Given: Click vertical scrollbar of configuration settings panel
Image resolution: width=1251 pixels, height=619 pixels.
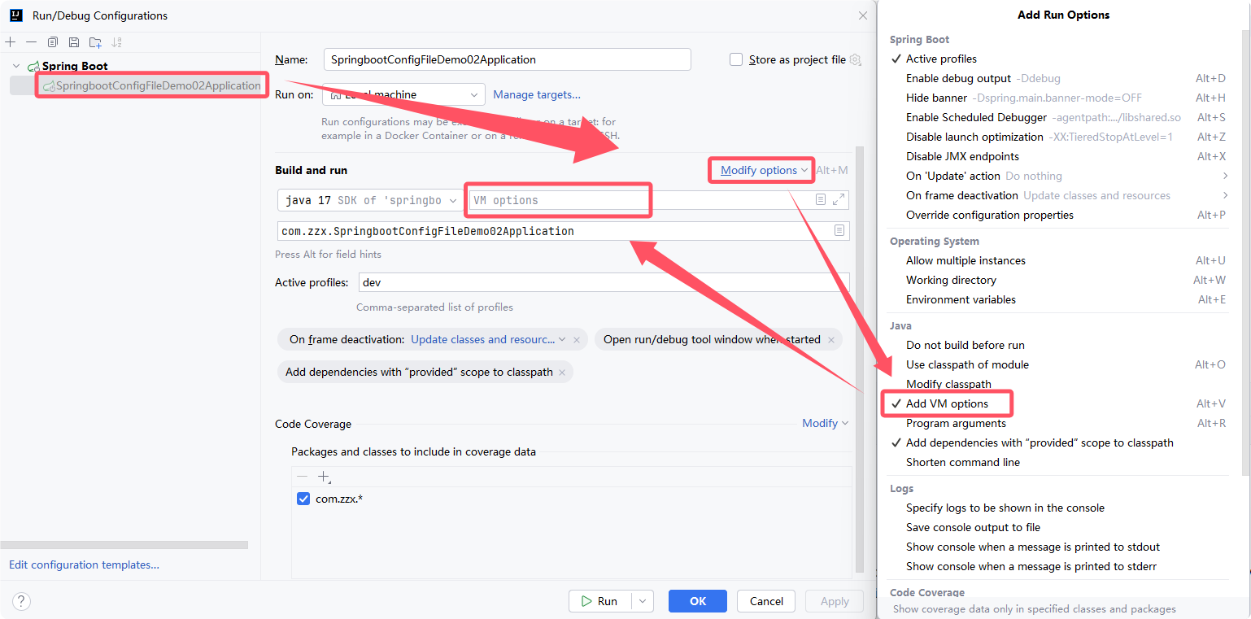Looking at the screenshot, I should click(859, 358).
